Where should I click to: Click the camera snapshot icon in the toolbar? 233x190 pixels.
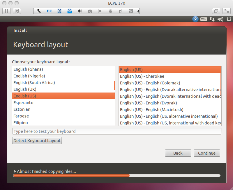[100, 11]
